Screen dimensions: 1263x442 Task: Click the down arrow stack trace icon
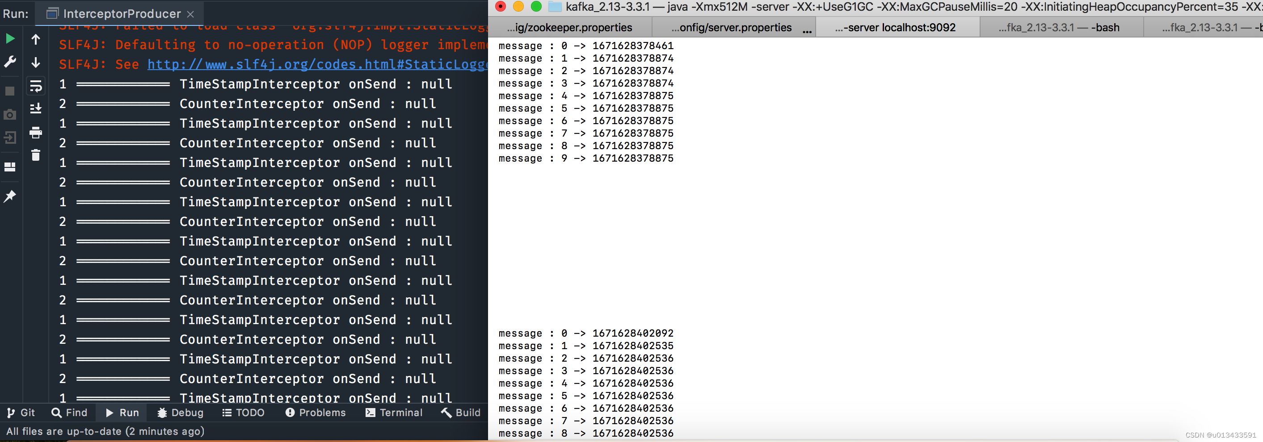click(36, 62)
